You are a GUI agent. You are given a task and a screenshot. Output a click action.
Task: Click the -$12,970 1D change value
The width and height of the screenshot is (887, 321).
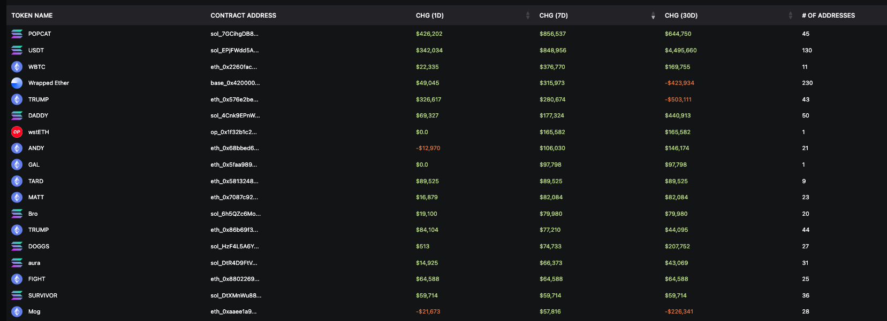coord(428,148)
